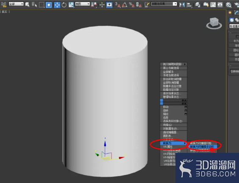
Task: Collapse the Name and Color rollout
Action: pyautogui.click(x=231, y=66)
